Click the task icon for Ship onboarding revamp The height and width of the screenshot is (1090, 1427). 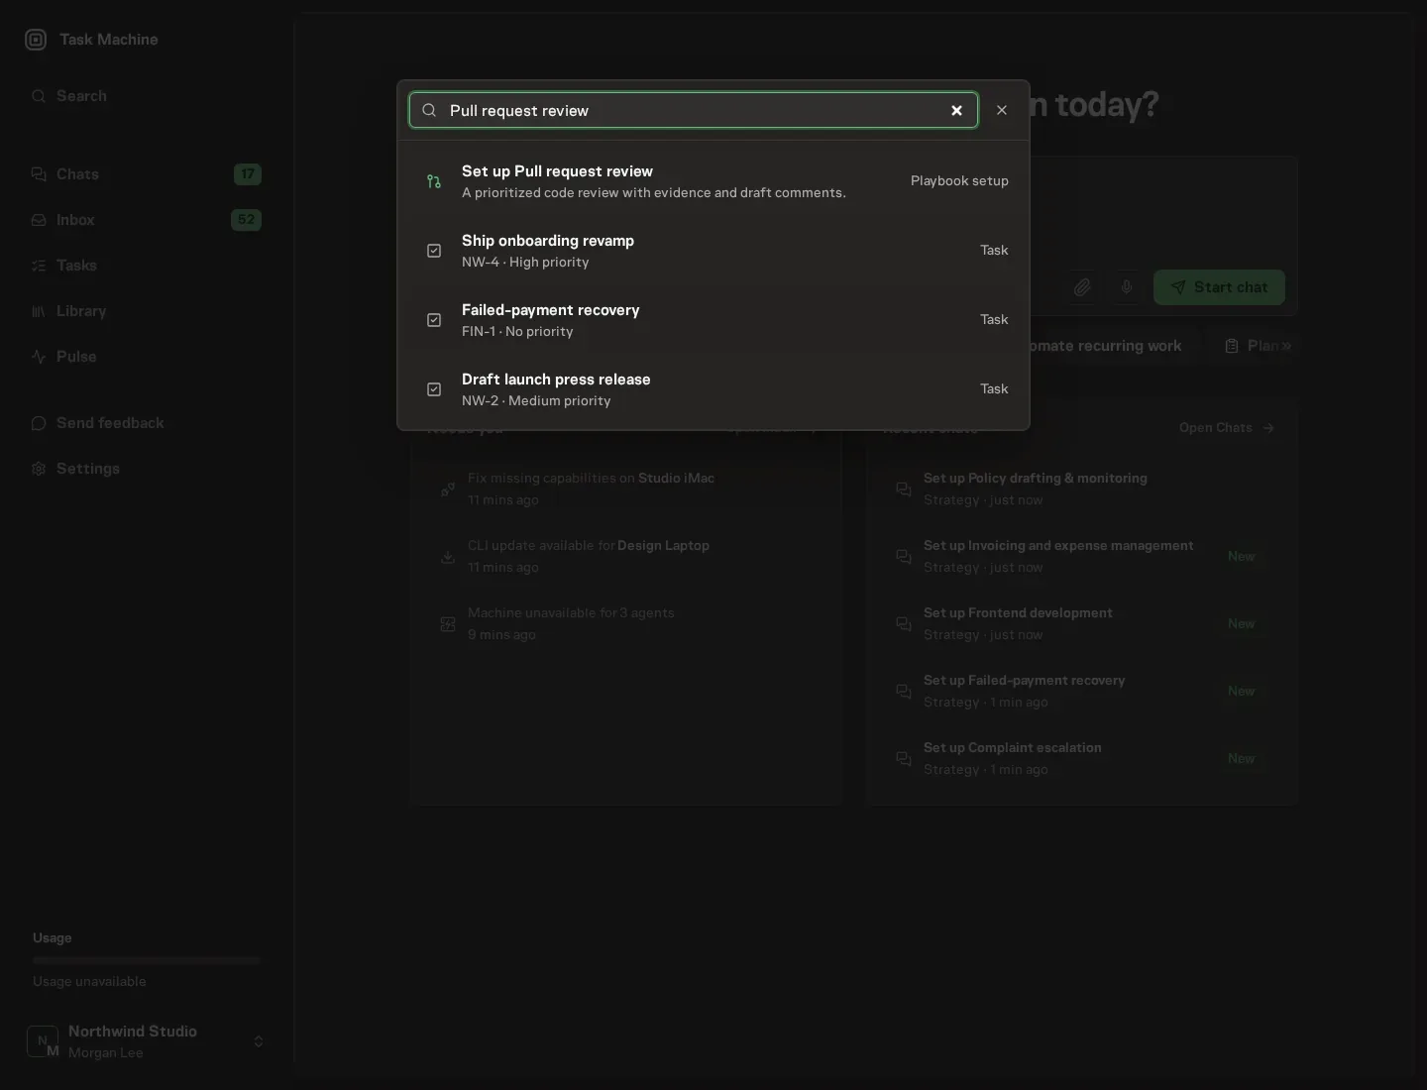434,251
